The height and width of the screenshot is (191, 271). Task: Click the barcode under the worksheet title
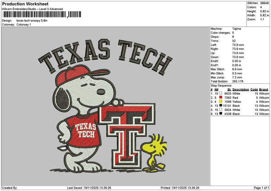(42, 14)
